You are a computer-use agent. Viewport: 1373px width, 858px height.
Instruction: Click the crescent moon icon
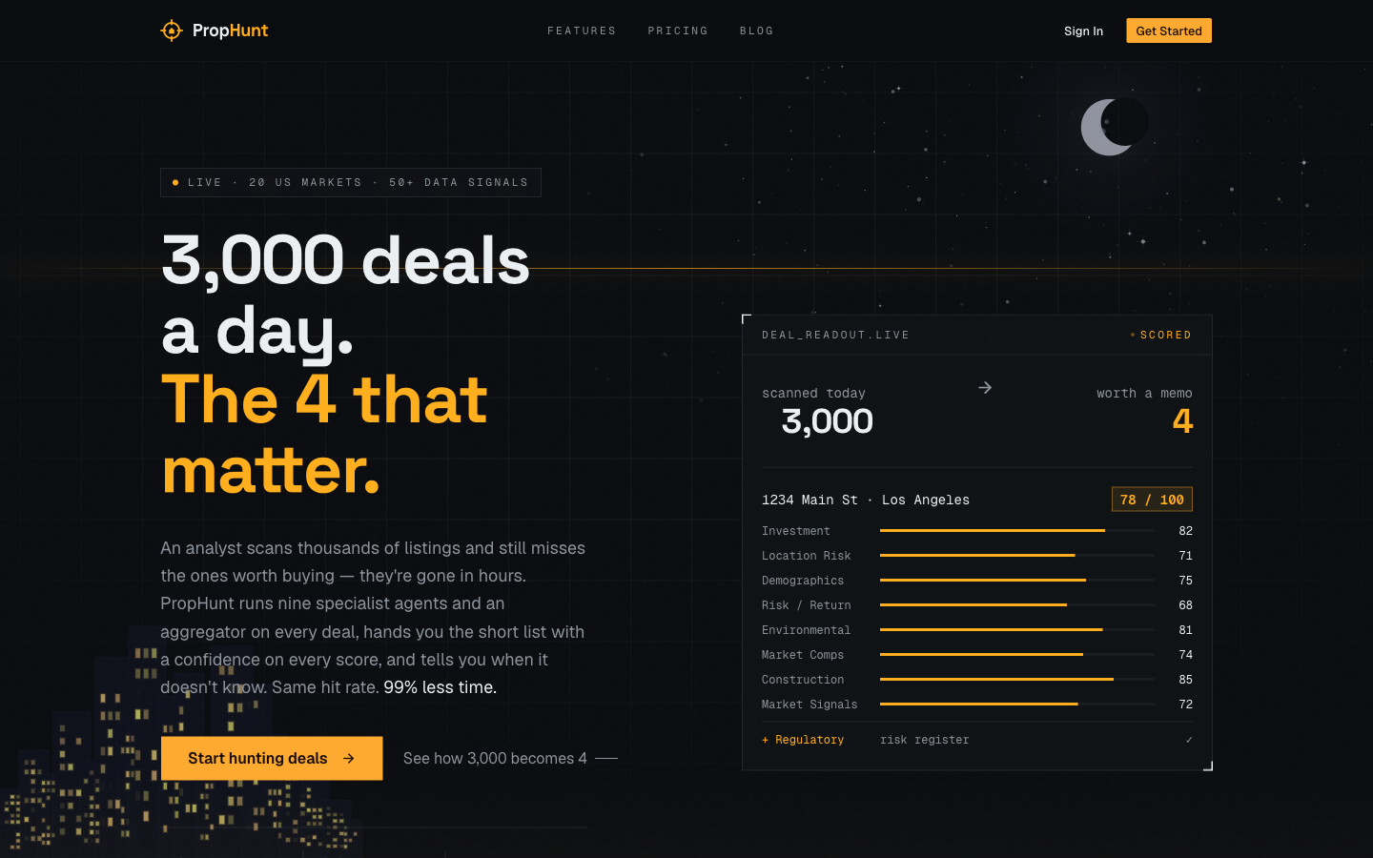pyautogui.click(x=1112, y=127)
